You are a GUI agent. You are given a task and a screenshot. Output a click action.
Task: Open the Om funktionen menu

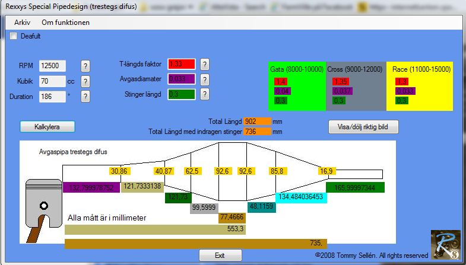pos(65,23)
